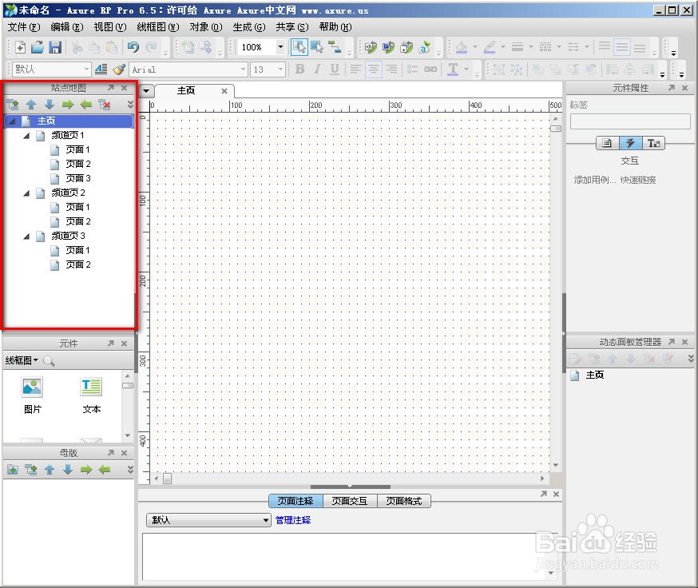
Task: Collapse the 主页 sitemap node
Action: [x=12, y=121]
